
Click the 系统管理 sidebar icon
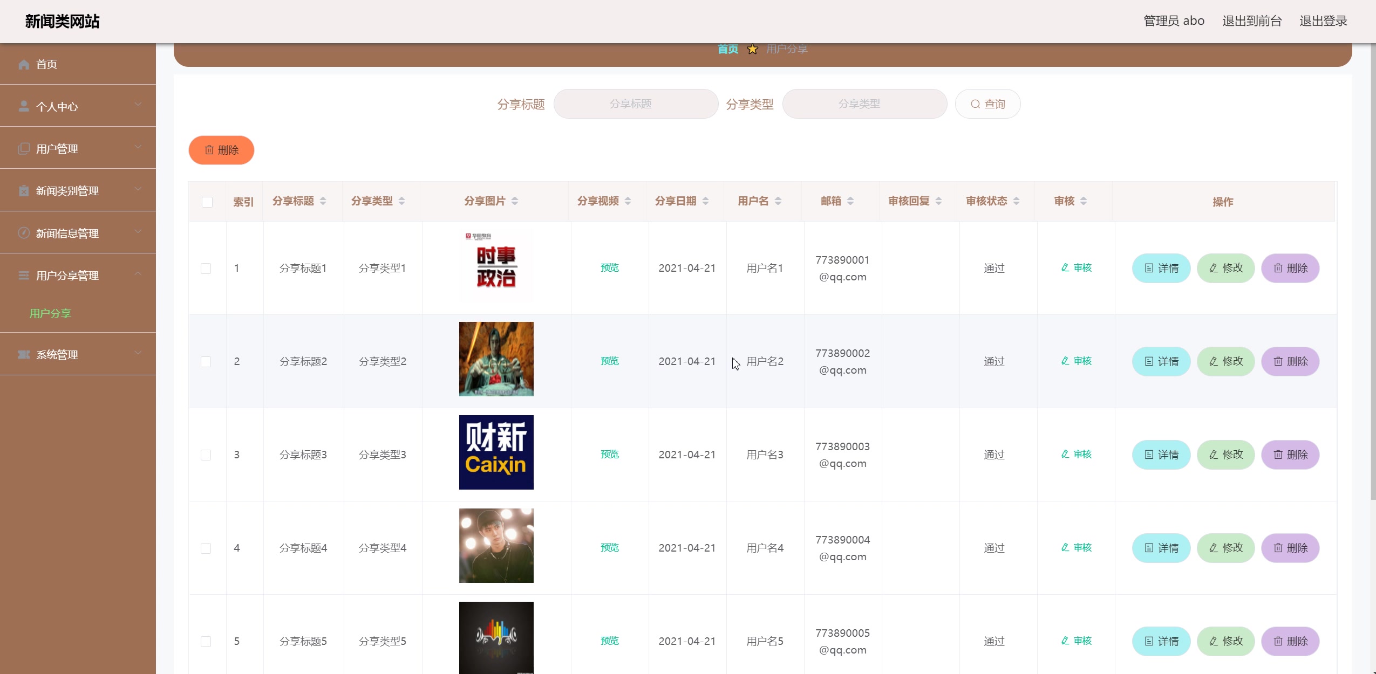point(24,355)
